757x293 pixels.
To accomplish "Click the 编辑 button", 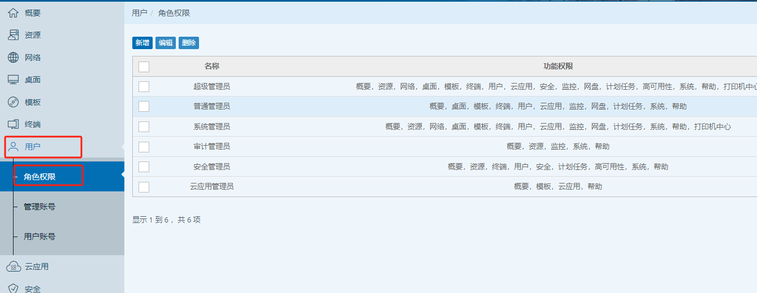I will click(166, 43).
